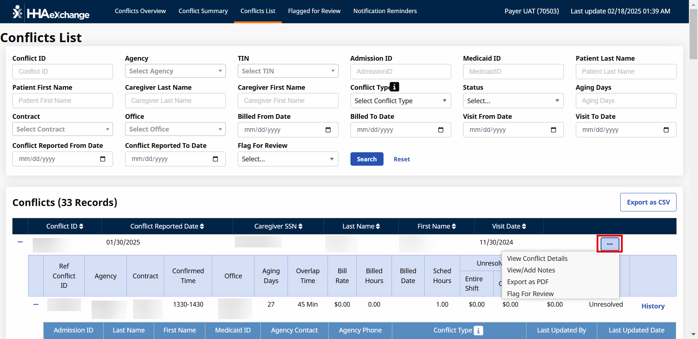
Task: Expand the Select Conflict Type dropdown
Action: coord(400,101)
